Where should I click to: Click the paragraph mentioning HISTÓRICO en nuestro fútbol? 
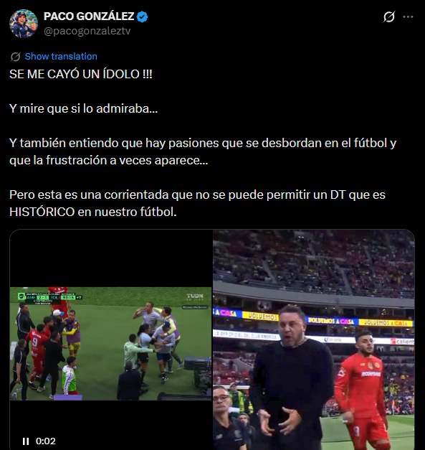click(197, 204)
